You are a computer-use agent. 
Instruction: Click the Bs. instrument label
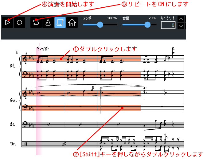coord(13,124)
